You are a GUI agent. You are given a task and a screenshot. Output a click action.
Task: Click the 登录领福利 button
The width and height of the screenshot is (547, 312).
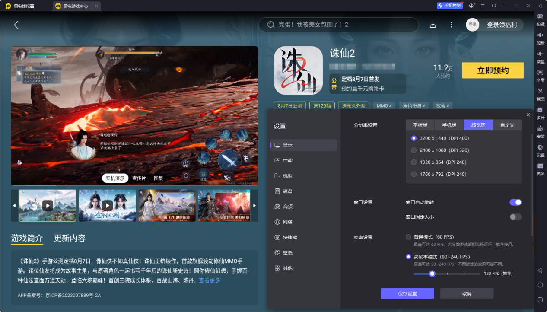(502, 25)
